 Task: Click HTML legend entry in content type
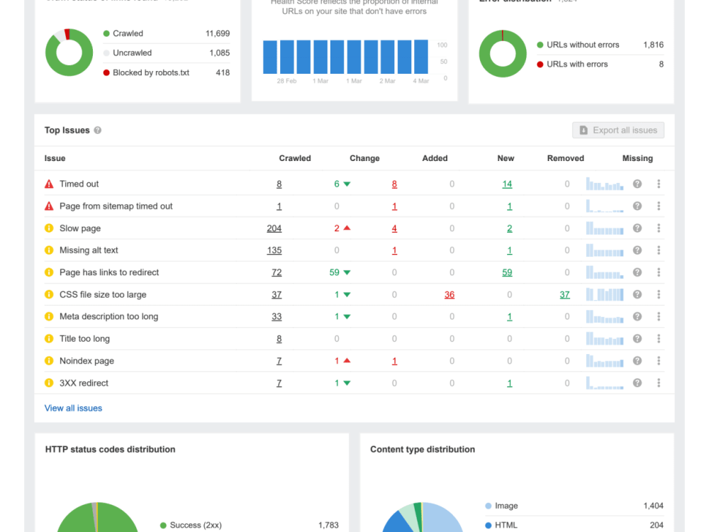pyautogui.click(x=574, y=525)
